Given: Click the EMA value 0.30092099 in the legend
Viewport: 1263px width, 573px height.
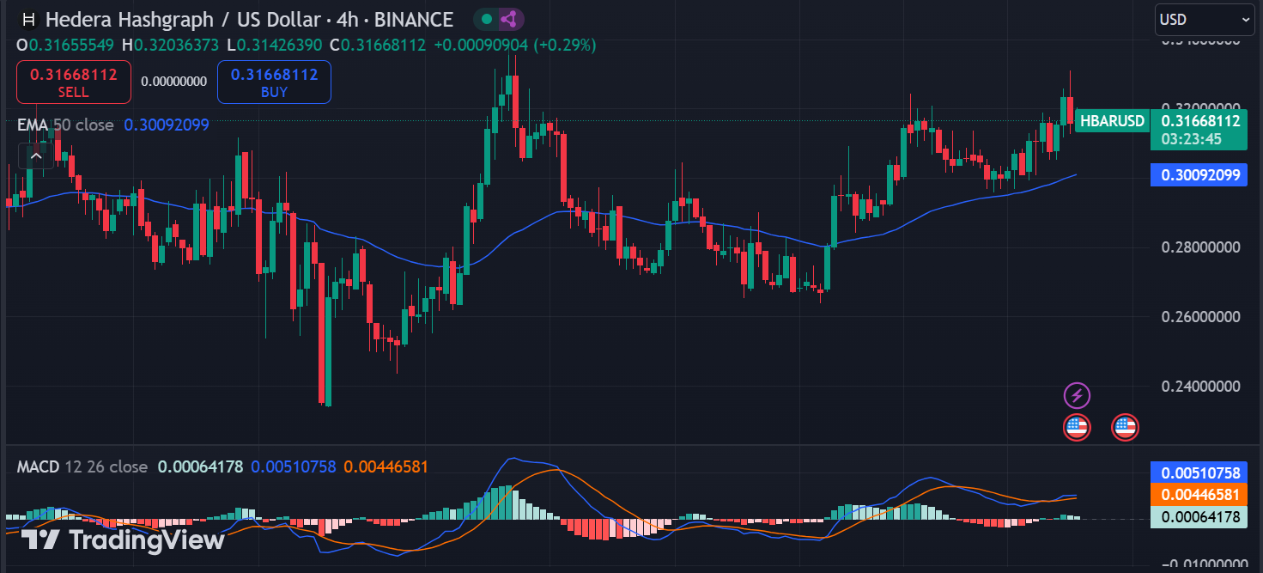Looking at the screenshot, I should 167,125.
